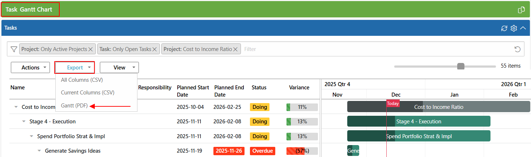The image size is (531, 157).
Task: Remove Only Active Projects filter
Action: click(x=90, y=49)
